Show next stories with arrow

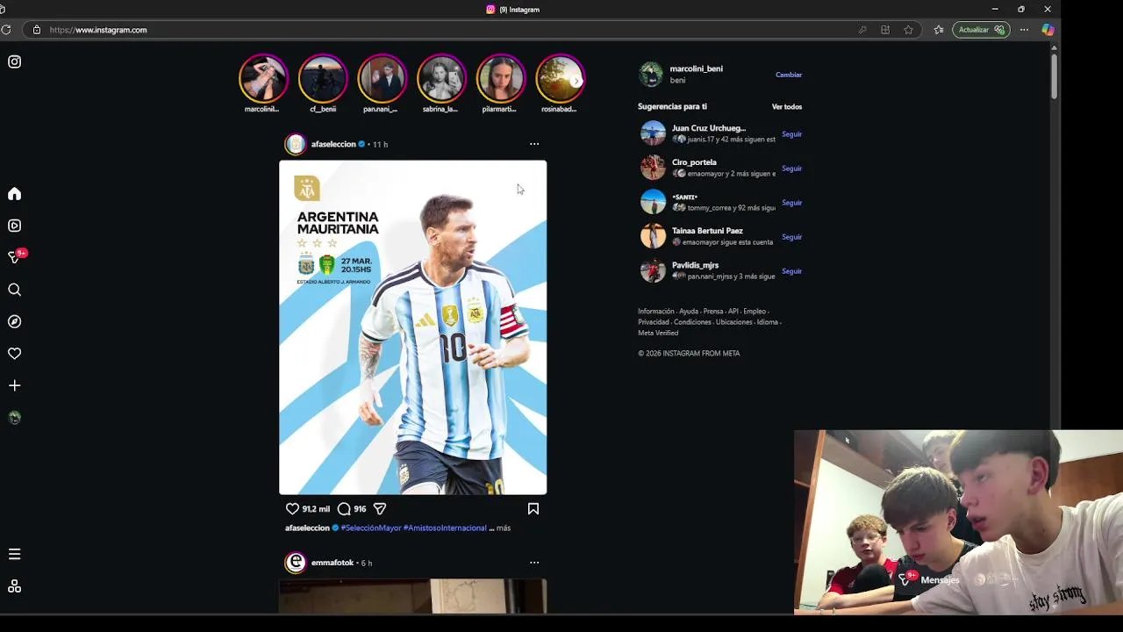click(576, 81)
